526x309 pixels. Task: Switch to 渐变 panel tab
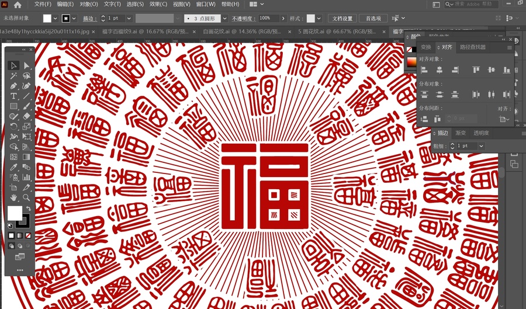(x=461, y=133)
